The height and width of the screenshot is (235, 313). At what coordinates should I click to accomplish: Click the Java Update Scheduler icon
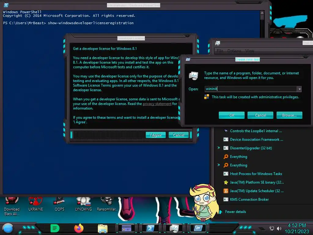[226, 191]
